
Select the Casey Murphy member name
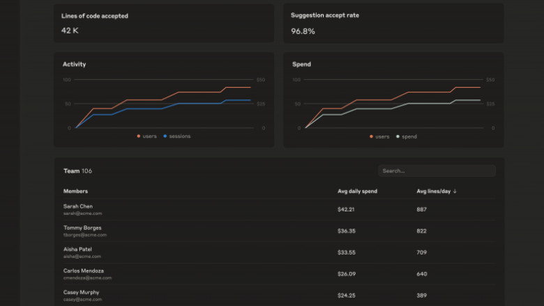[81, 292]
